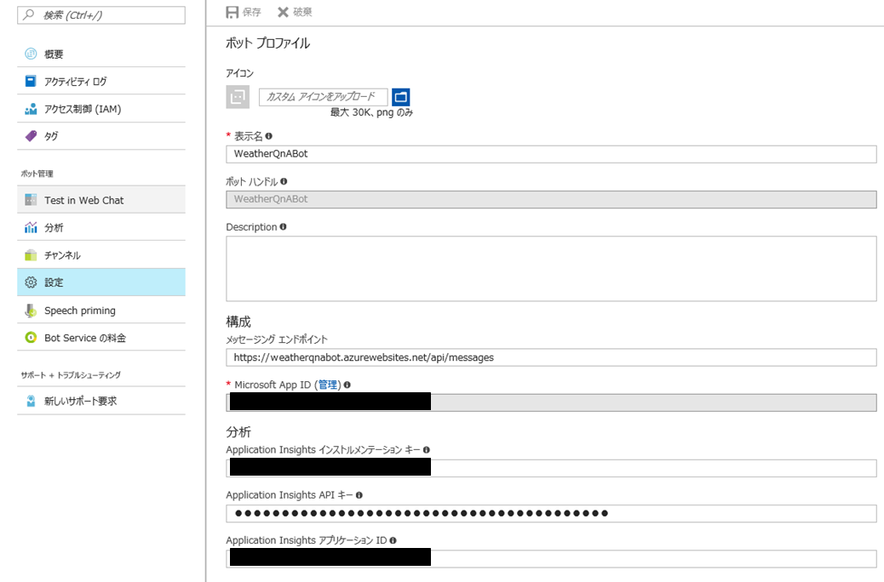Click info icon beside Instrumentation key label
The width and height of the screenshot is (884, 582).
point(426,449)
